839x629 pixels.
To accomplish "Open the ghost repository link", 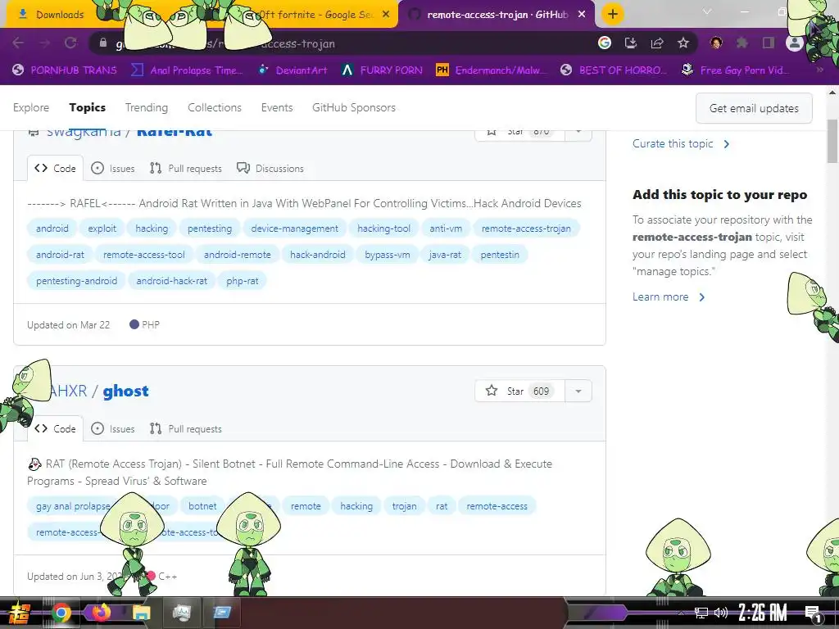I will click(125, 391).
